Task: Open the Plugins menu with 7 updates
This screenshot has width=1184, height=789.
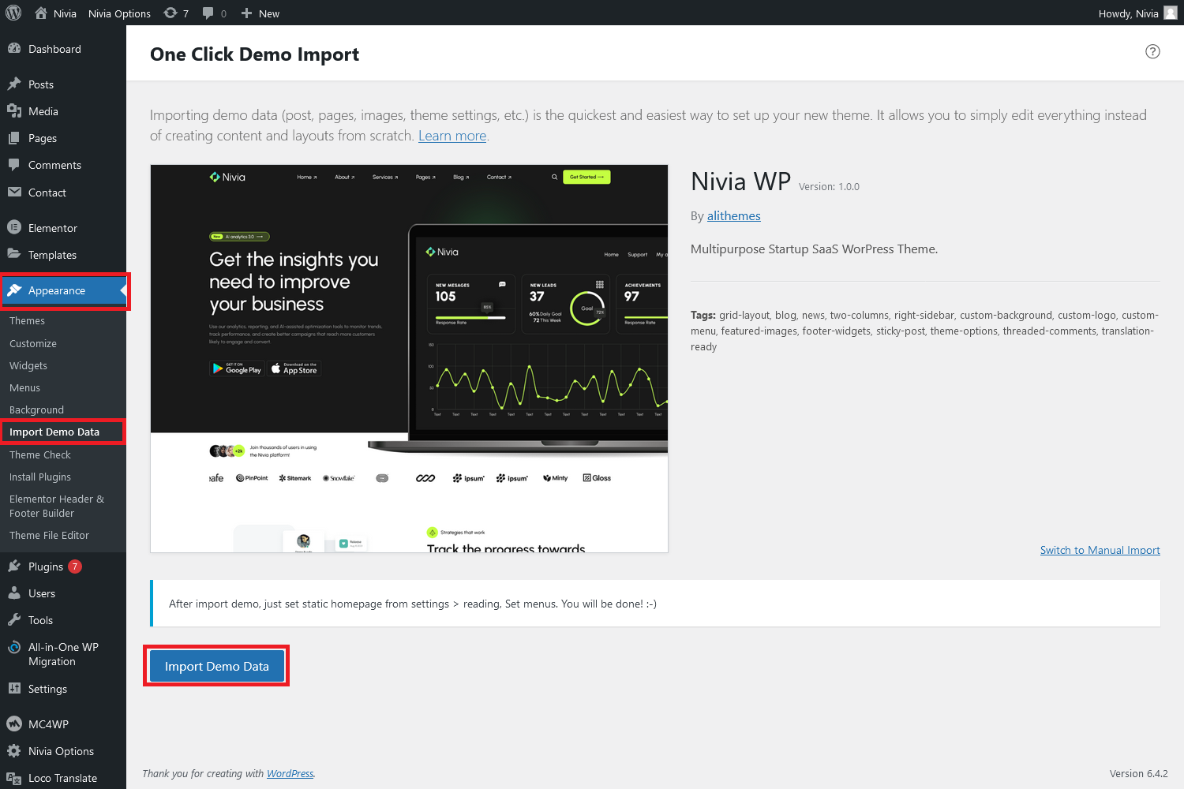Action: point(46,567)
